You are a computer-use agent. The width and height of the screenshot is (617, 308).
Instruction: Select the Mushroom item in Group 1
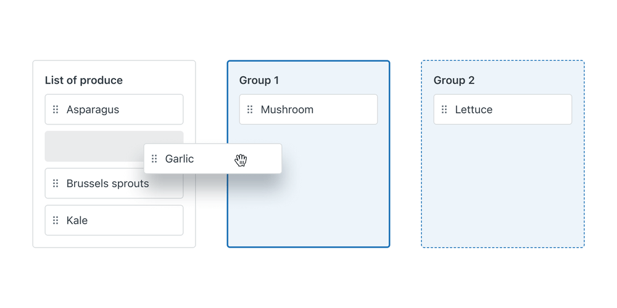[308, 109]
